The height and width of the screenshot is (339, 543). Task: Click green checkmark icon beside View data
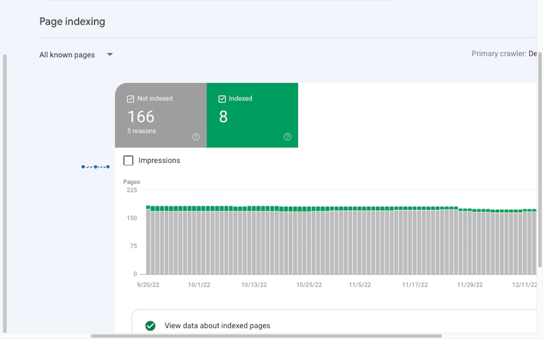point(150,326)
